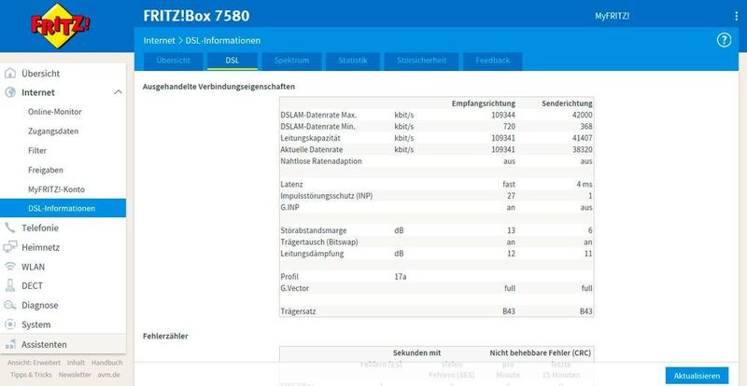
Task: Click the Leitungsdämpfung row label
Action: (x=311, y=254)
